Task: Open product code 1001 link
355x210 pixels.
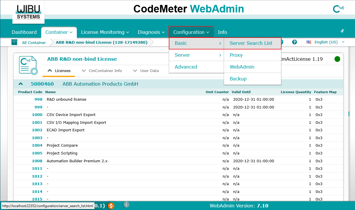Action: click(x=37, y=122)
